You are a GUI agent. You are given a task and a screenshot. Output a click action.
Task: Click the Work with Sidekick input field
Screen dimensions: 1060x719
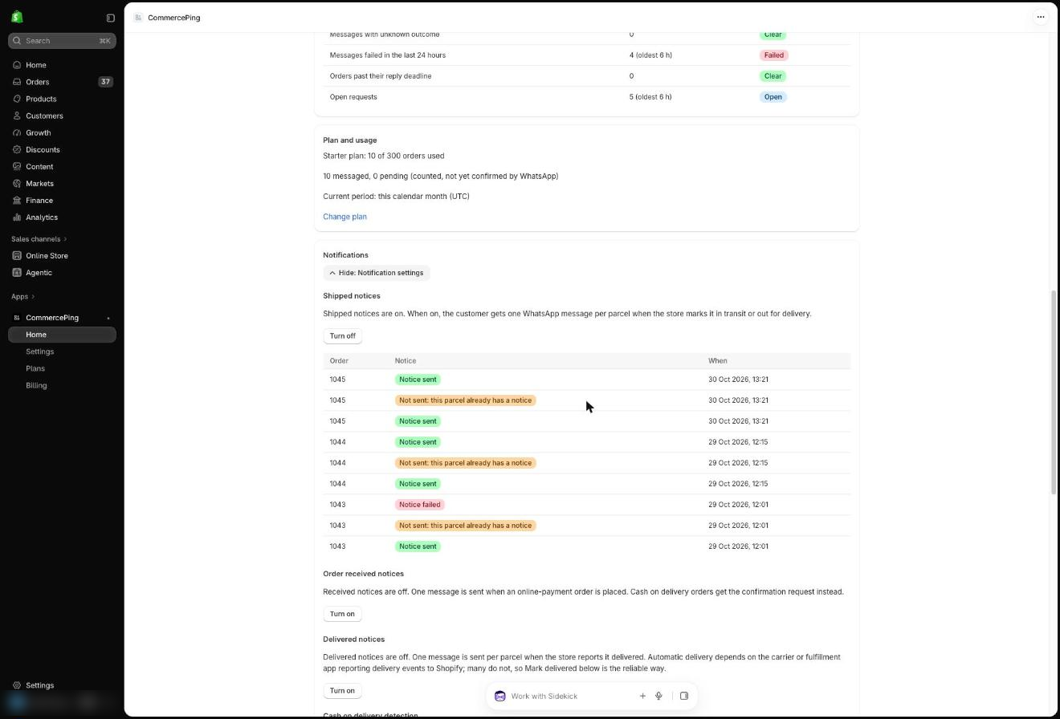coord(570,696)
